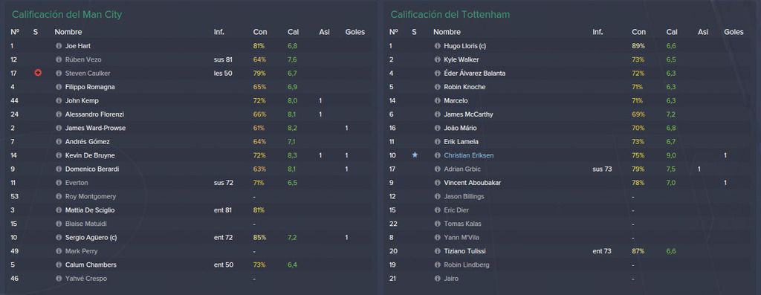Image resolution: width=761 pixels, height=295 pixels.
Task: Click the info icon beside Kevin De Bruyne
Action: coord(59,155)
